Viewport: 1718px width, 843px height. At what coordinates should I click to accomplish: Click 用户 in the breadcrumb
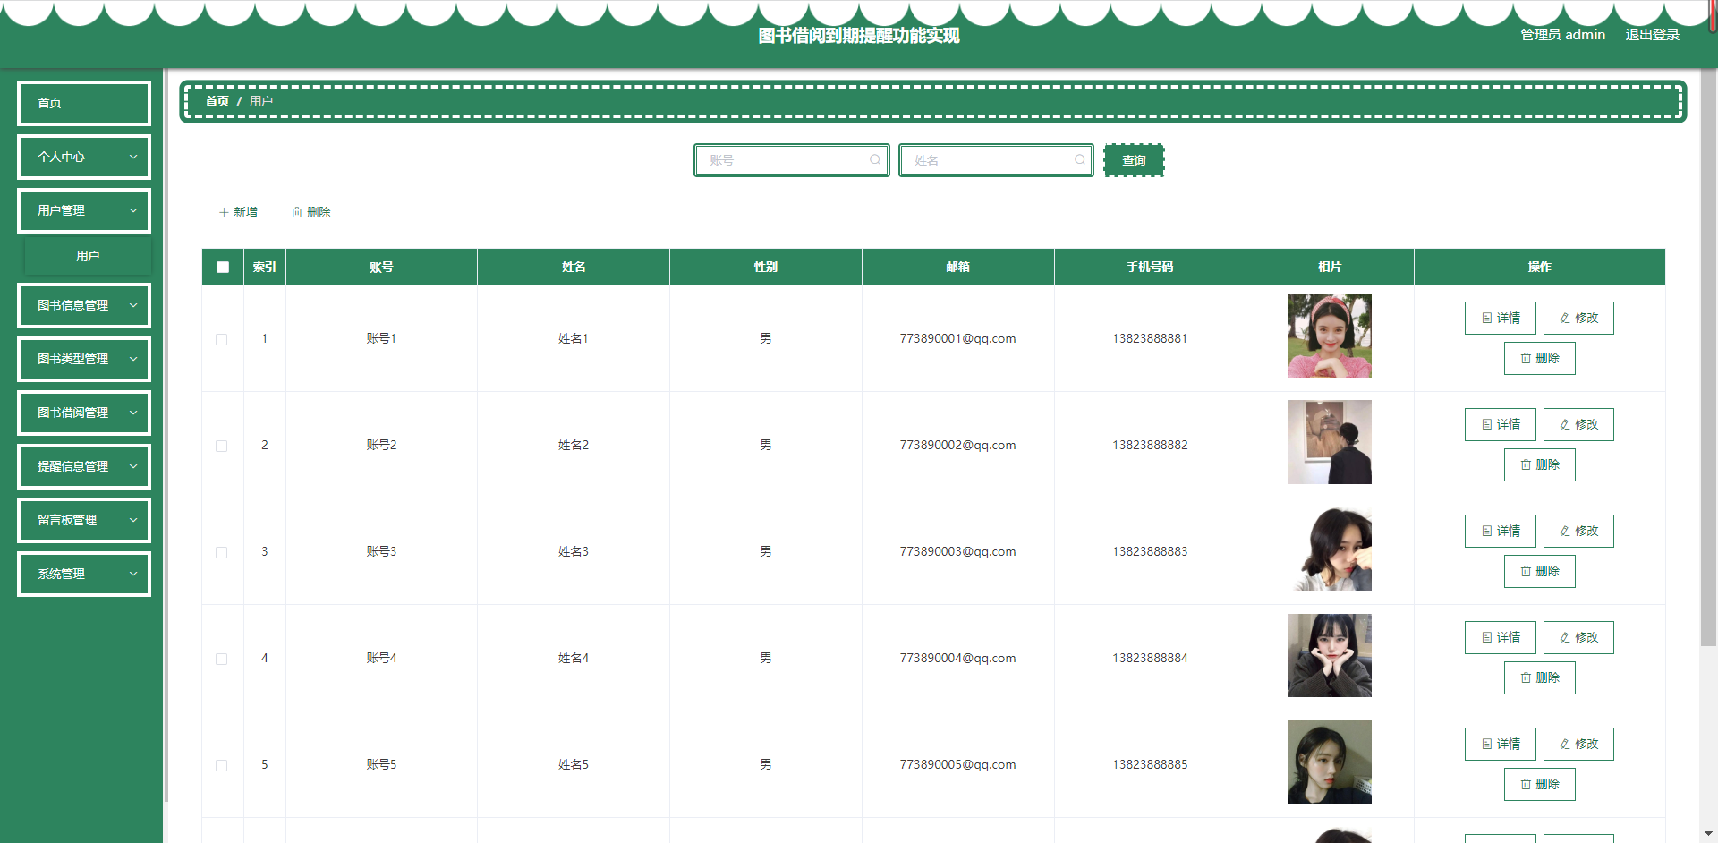click(261, 101)
